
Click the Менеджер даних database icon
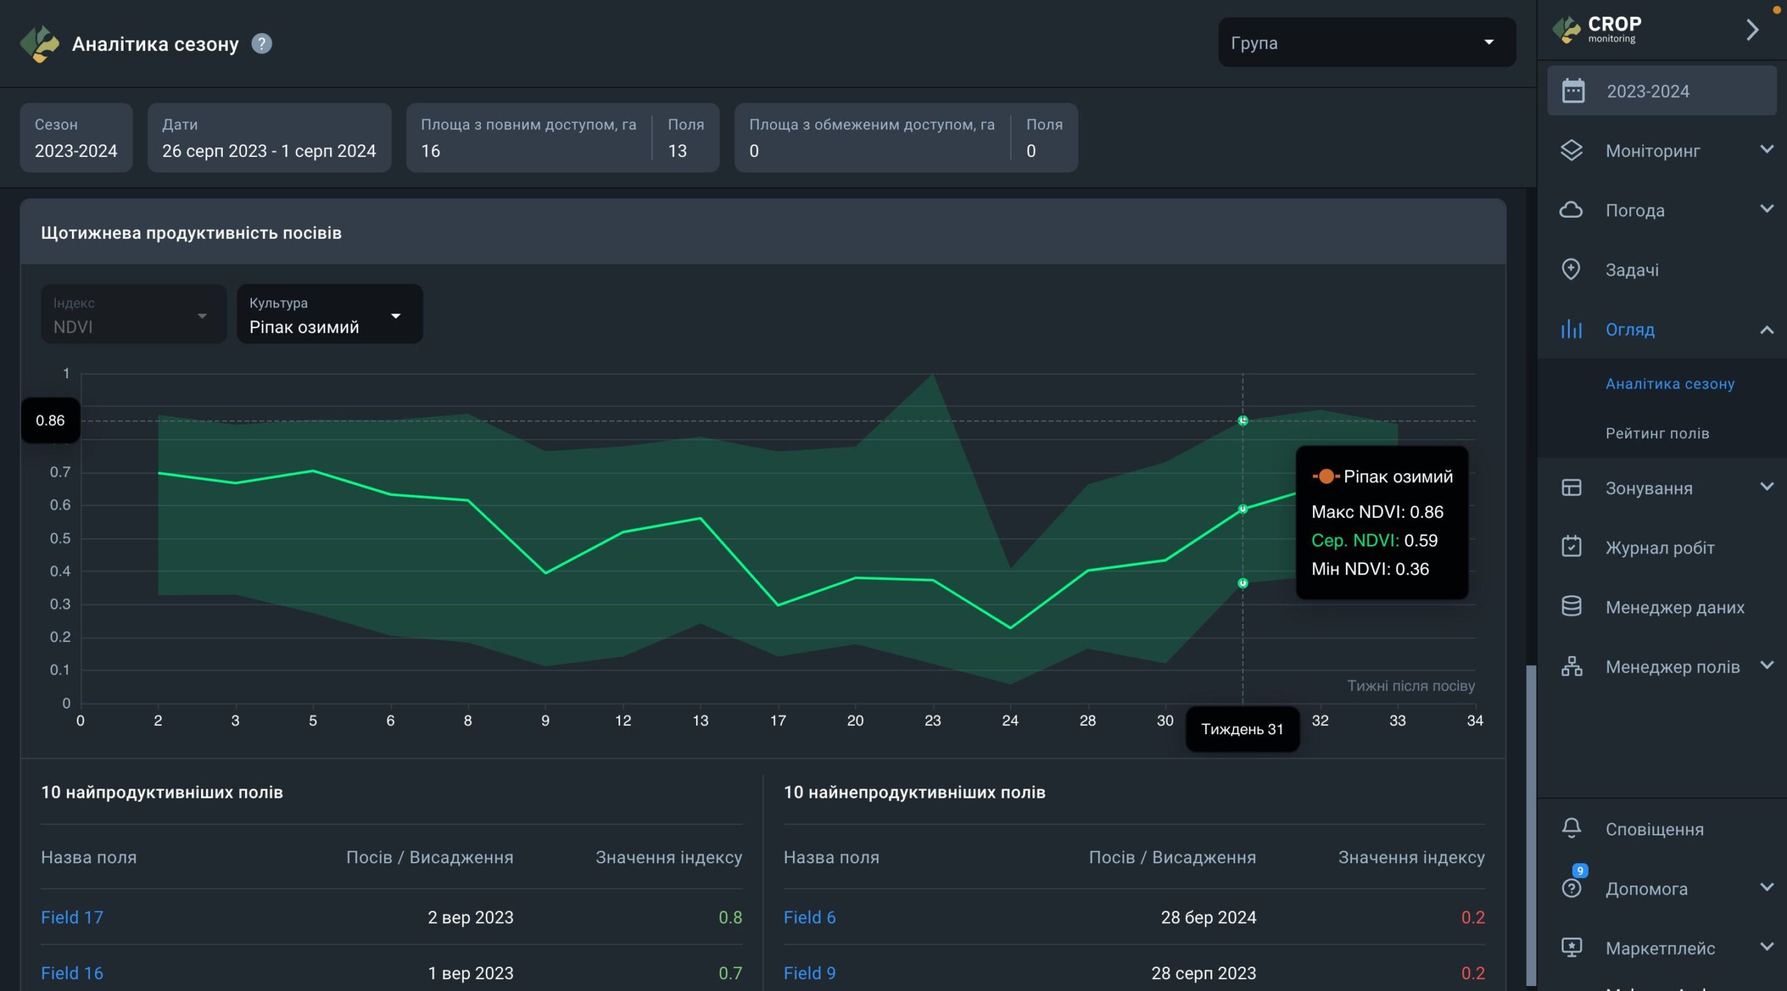1571,606
